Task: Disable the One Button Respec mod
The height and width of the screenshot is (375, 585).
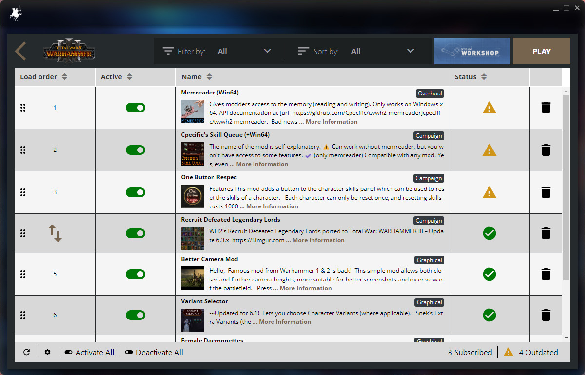Action: coord(136,192)
